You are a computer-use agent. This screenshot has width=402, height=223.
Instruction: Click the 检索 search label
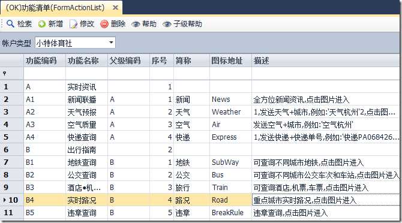pyautogui.click(x=25, y=24)
